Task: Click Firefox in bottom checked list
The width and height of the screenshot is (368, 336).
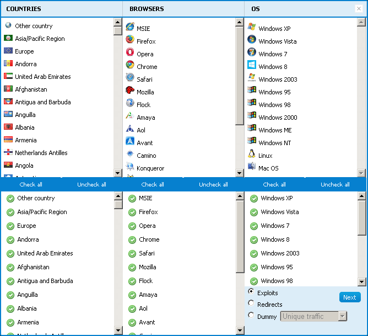Action: [x=148, y=212]
